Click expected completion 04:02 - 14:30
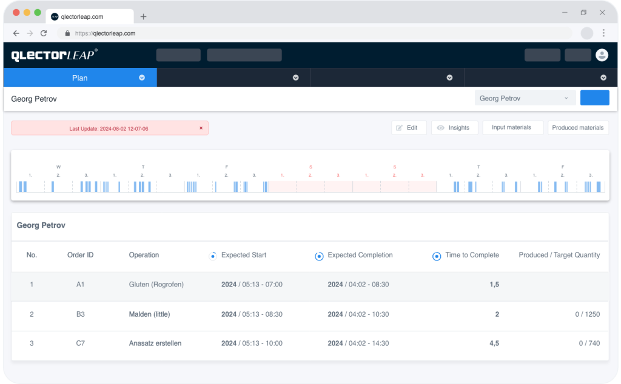Viewport: 621px width, 384px height. [358, 343]
